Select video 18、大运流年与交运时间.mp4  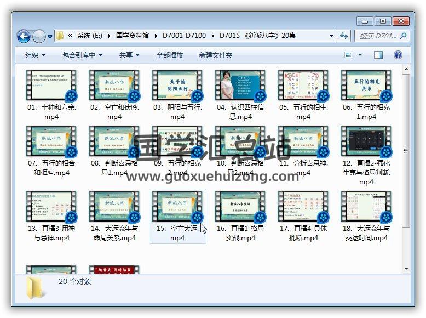[x=366, y=216]
